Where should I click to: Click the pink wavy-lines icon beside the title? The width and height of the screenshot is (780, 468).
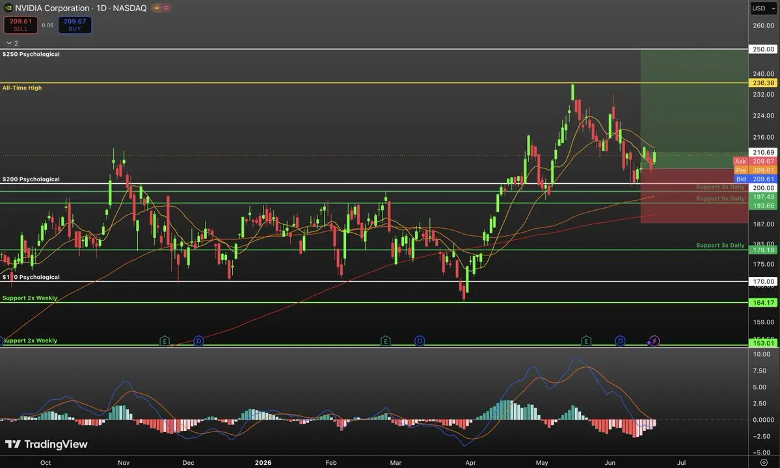coord(166,8)
